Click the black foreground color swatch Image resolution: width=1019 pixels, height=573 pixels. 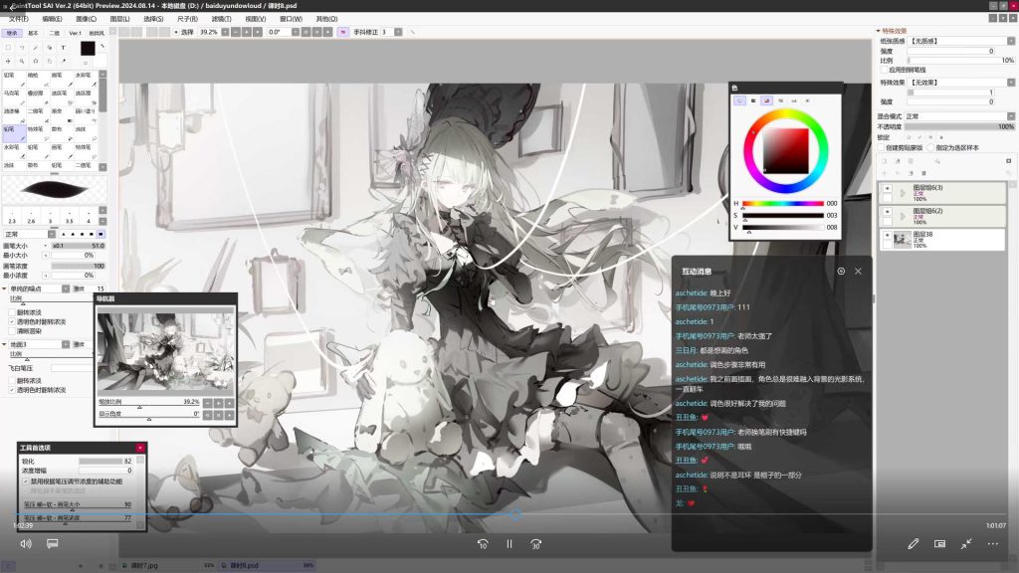tap(88, 48)
